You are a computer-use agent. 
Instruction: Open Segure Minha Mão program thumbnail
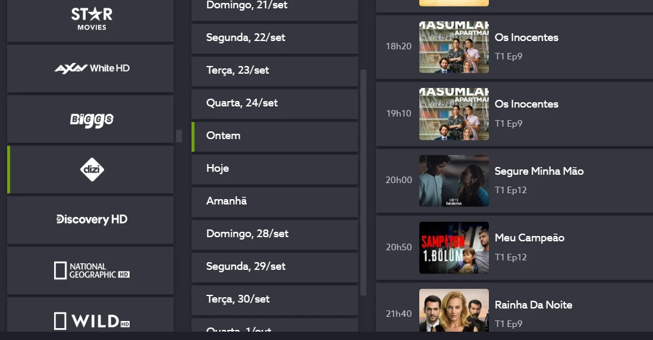pos(454,181)
